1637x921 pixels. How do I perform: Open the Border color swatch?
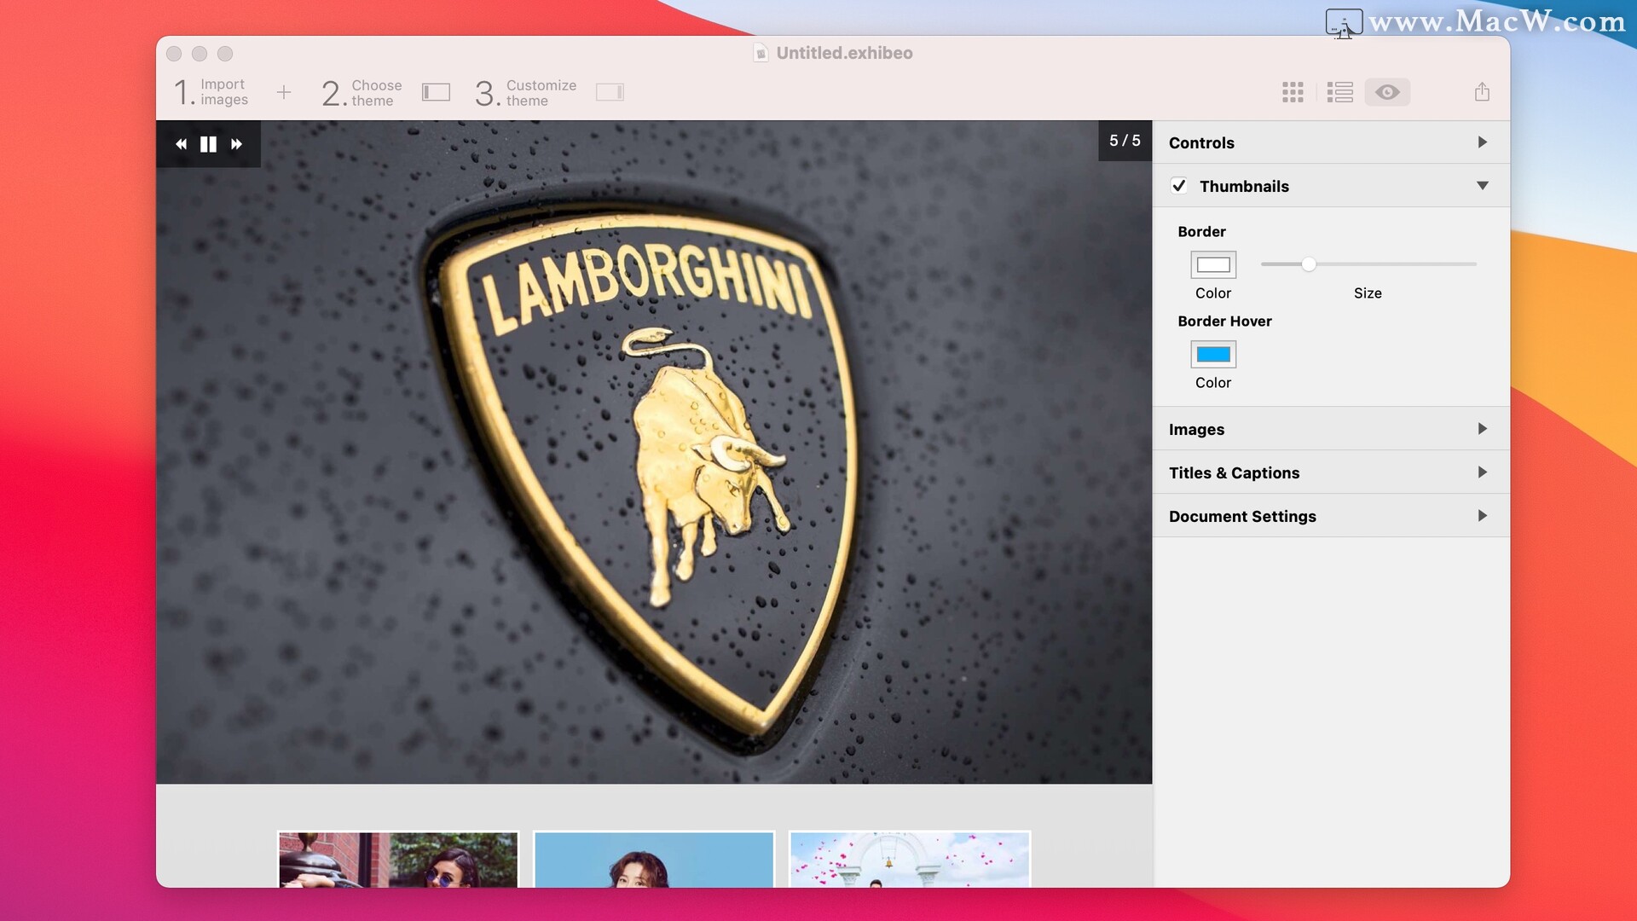click(1213, 264)
